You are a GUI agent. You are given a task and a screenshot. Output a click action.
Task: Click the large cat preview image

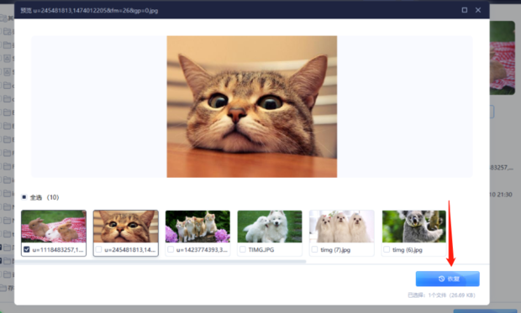point(252,107)
